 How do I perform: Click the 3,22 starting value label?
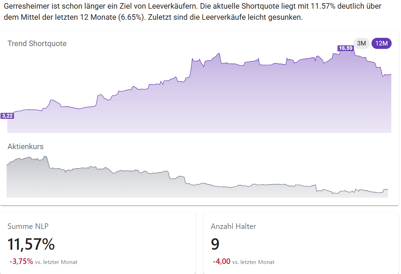pyautogui.click(x=7, y=115)
